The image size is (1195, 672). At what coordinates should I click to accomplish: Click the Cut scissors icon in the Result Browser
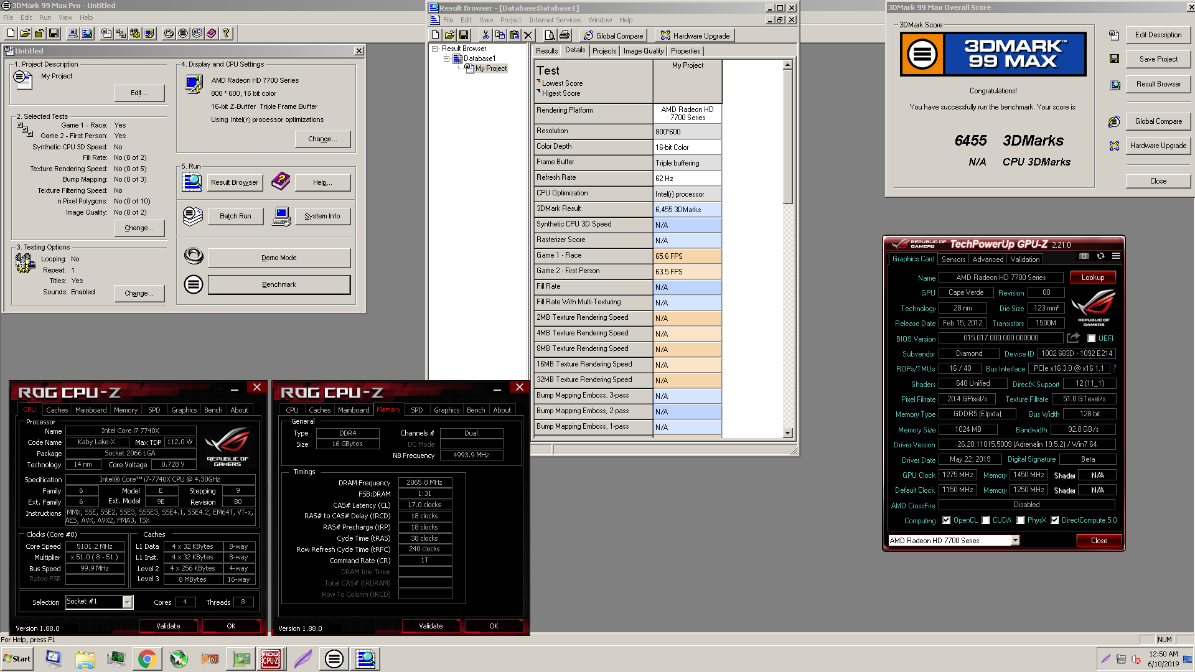[485, 35]
